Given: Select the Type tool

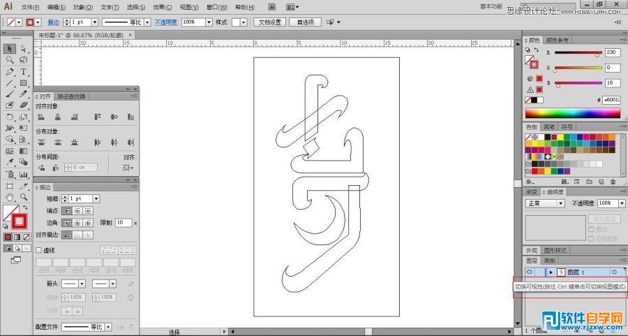Looking at the screenshot, I should 24,72.
